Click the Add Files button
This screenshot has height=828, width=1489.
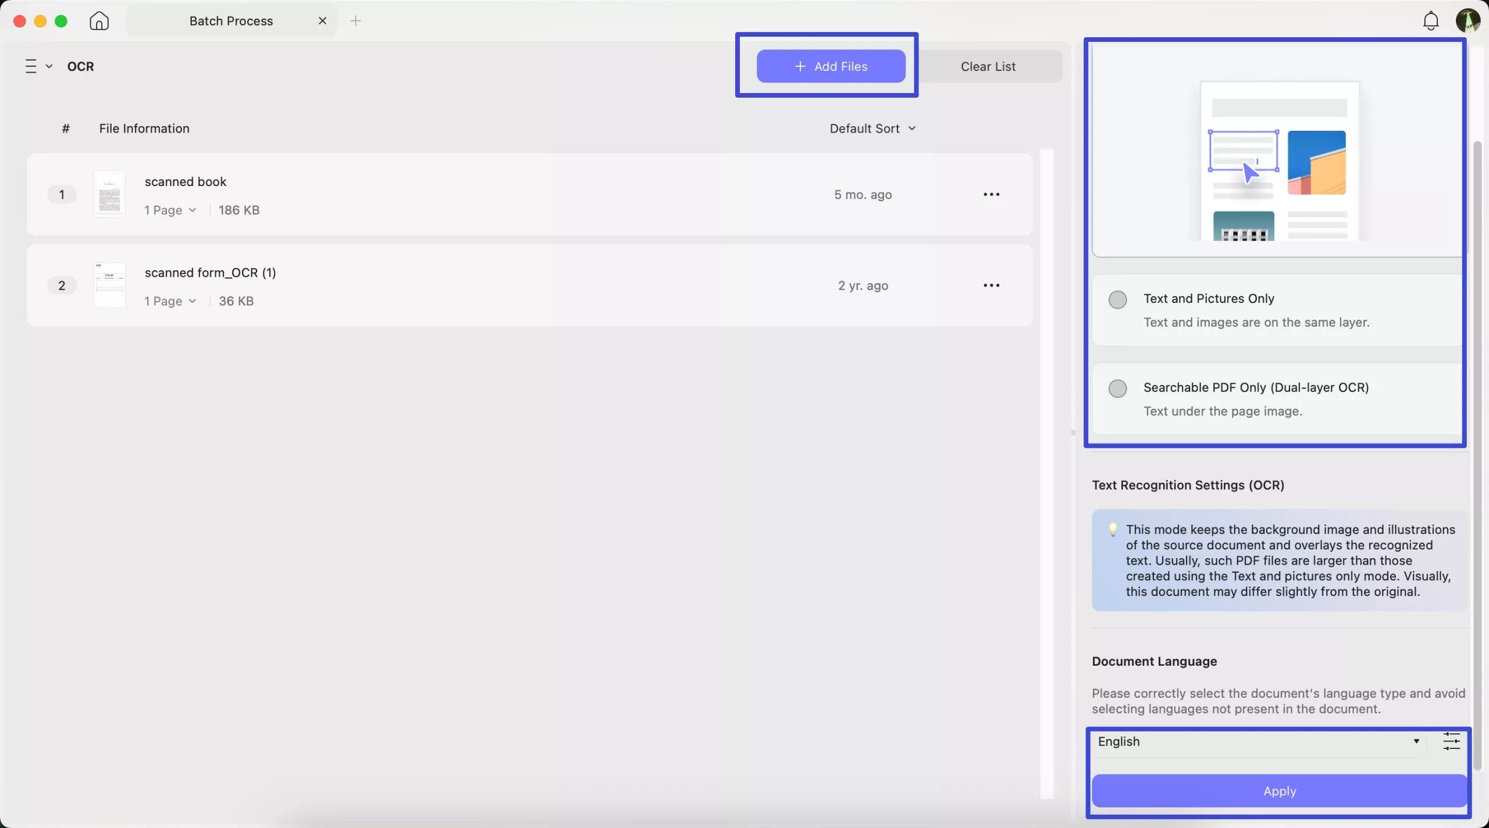point(830,66)
